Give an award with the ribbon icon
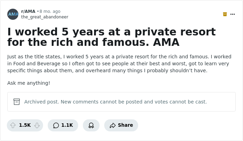 tap(91, 125)
